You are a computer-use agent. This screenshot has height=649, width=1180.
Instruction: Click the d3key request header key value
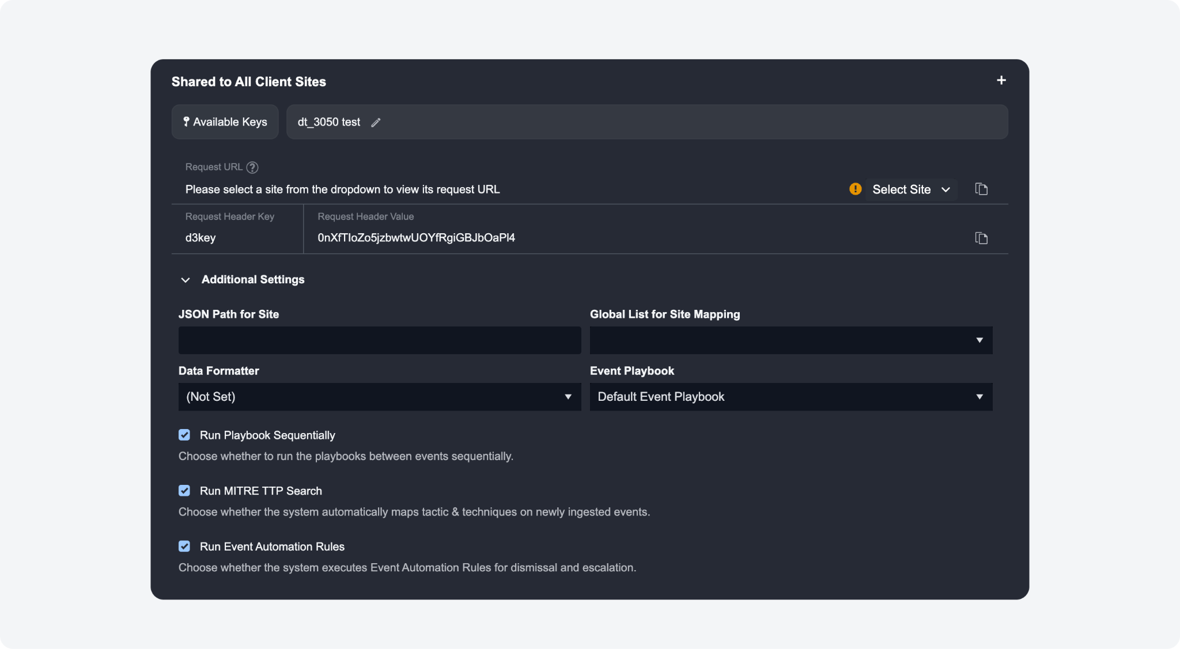[201, 238]
